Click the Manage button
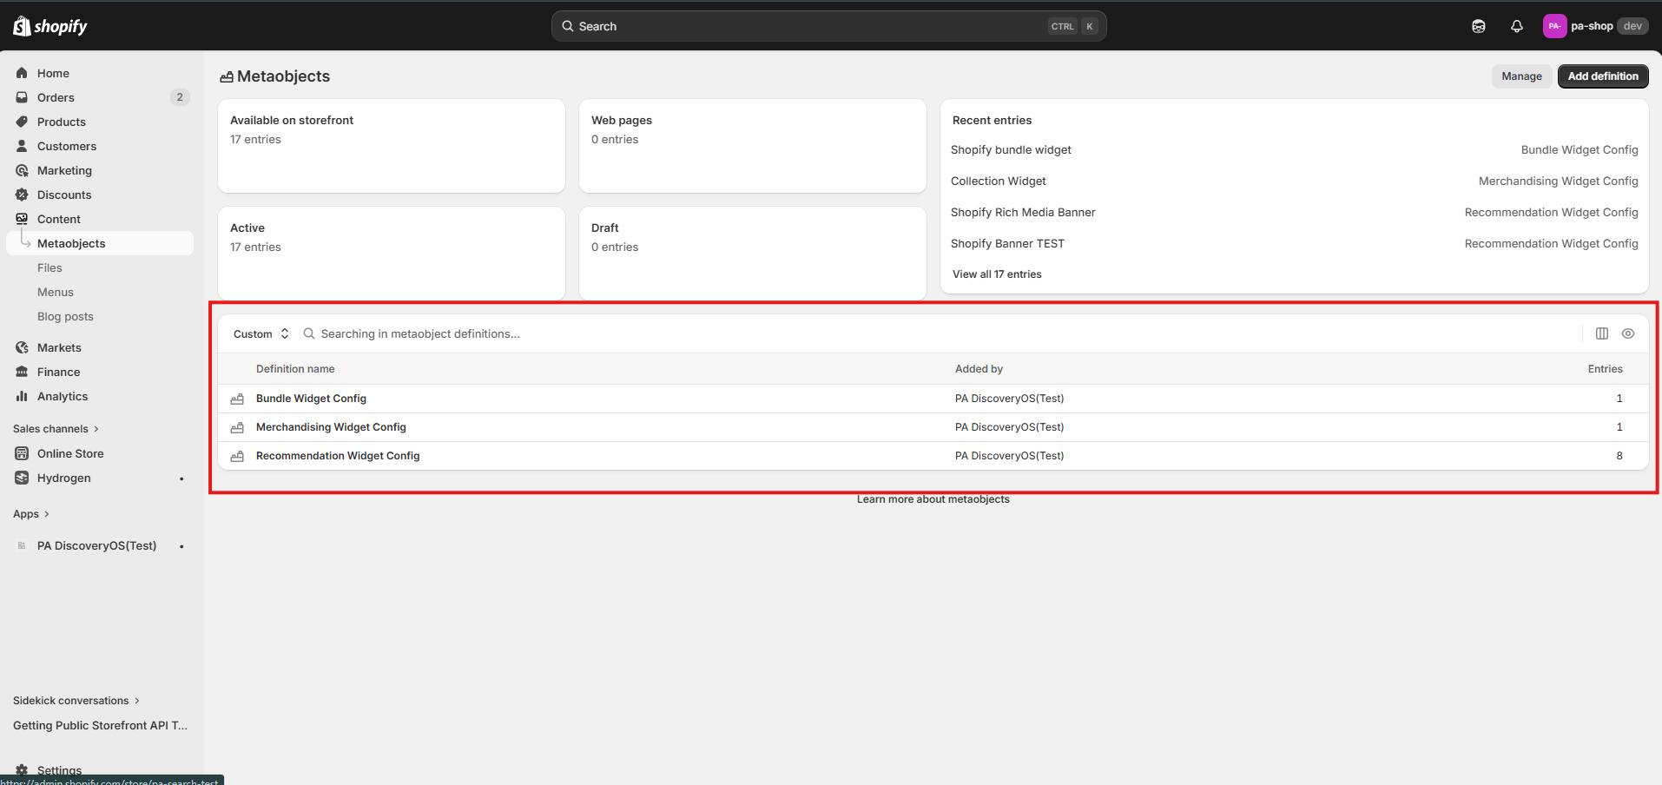The width and height of the screenshot is (1662, 785). 1521,76
